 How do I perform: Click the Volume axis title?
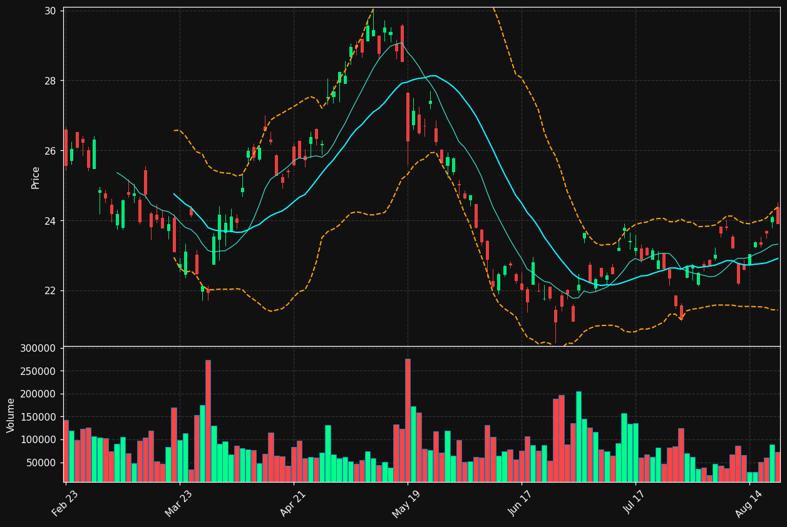coord(11,415)
